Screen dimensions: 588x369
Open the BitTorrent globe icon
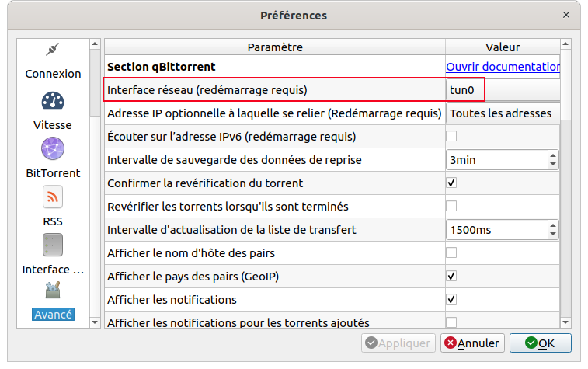click(x=53, y=148)
